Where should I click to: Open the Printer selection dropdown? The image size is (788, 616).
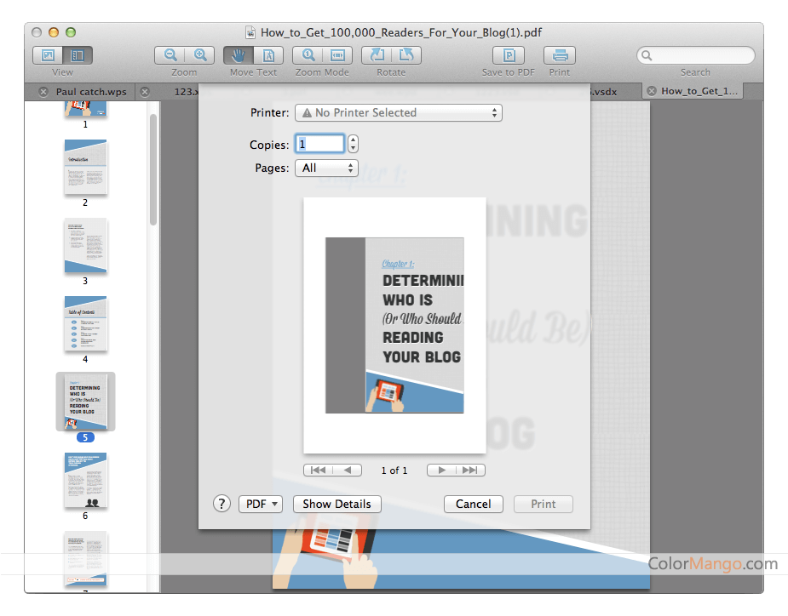point(398,112)
